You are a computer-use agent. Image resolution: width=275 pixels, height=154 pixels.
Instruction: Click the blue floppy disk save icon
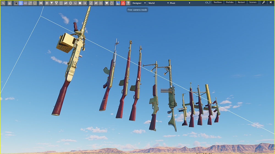pyautogui.click(x=118, y=3)
